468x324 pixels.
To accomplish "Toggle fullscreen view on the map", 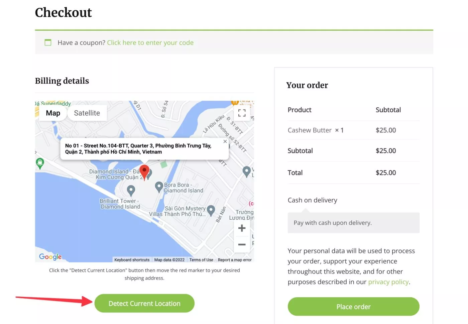I will pyautogui.click(x=242, y=113).
